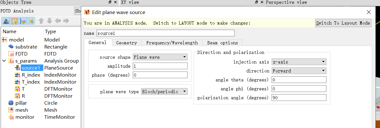Click the move up arrow icon
Viewport: 380px width, 128px height.
pos(41,21)
